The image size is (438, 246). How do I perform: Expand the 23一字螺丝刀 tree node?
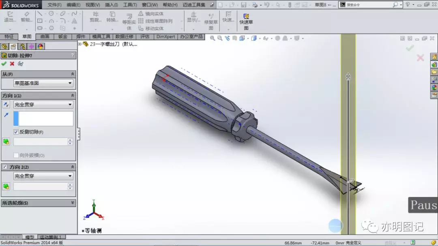click(x=79, y=44)
